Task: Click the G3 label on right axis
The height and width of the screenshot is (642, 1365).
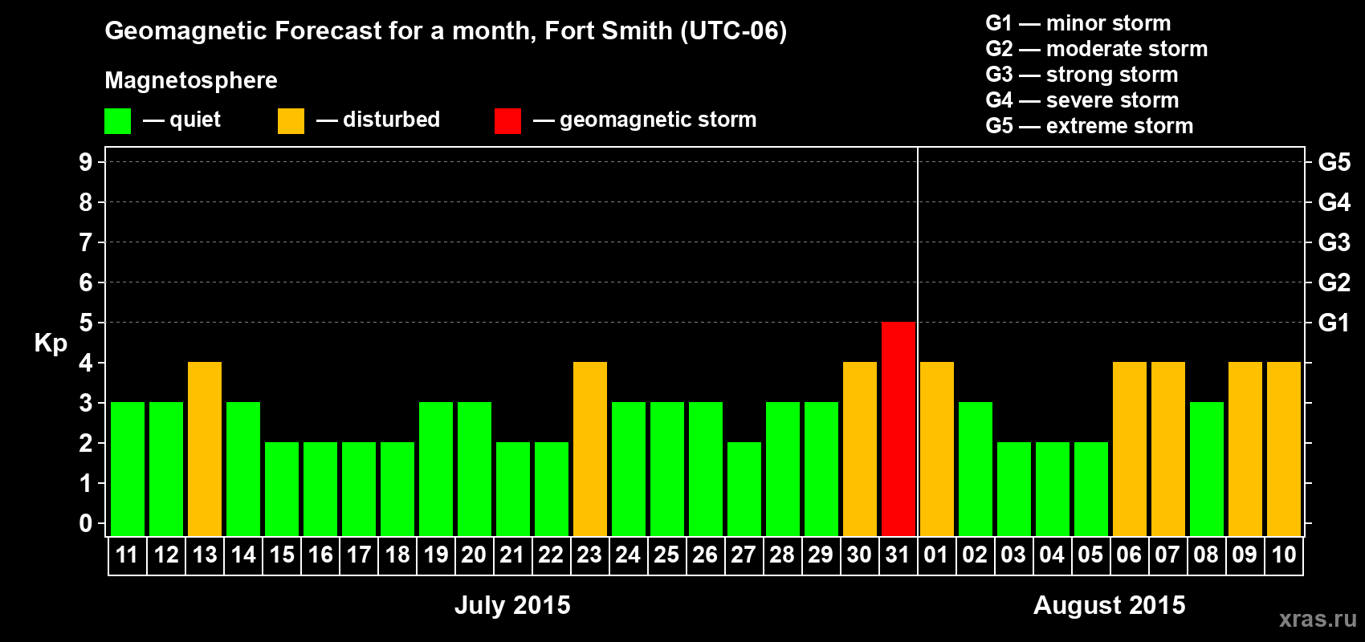Action: pos(1334,242)
